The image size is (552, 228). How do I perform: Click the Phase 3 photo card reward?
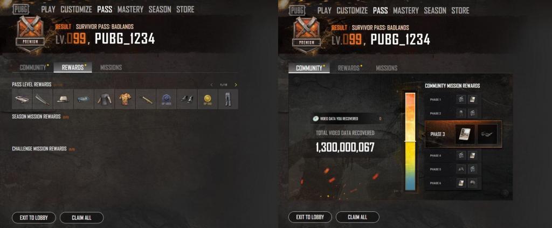pos(465,134)
